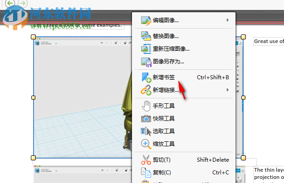This screenshot has width=284, height=183.
Task: Click the Zoom tool (缩放工具) magnifier icon
Action: 146,144
